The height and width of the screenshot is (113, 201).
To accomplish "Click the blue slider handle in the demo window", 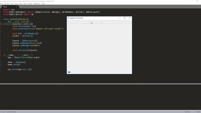I will (x=69, y=72).
